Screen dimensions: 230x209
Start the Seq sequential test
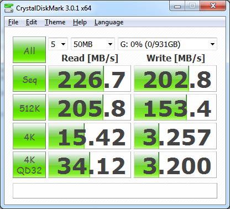coord(29,79)
